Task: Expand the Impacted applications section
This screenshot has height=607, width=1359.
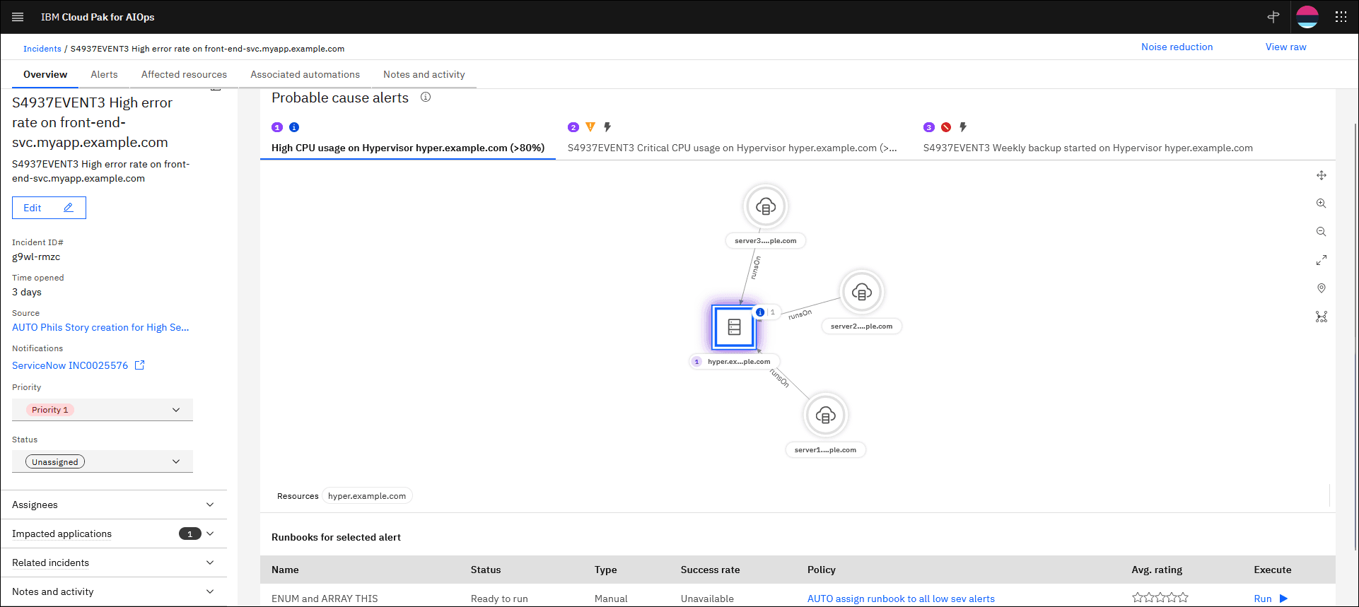Action: click(113, 534)
